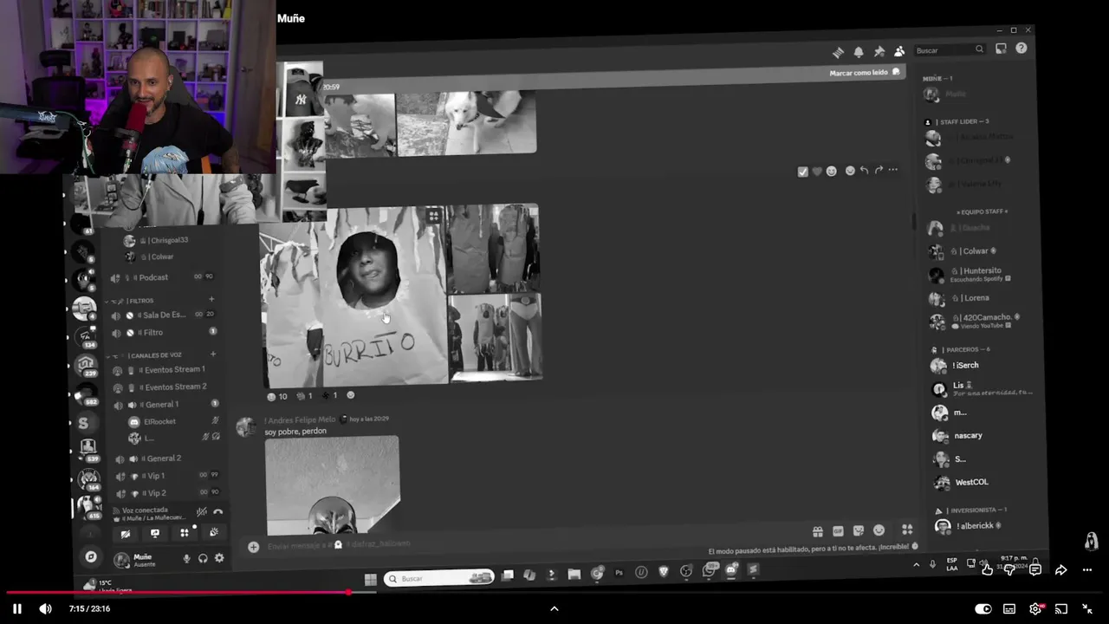This screenshot has height=624, width=1109.
Task: Open the Discord inbox
Action: click(x=1001, y=49)
